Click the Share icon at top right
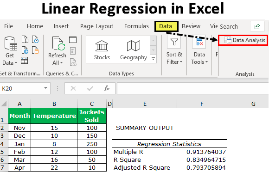This screenshot has width=269, height=172. point(257,26)
